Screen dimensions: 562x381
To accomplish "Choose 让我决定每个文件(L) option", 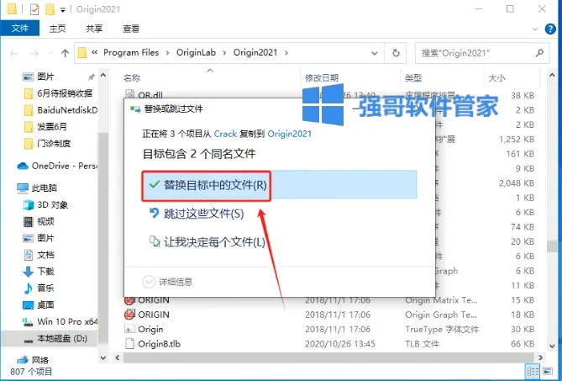I will coord(207,242).
